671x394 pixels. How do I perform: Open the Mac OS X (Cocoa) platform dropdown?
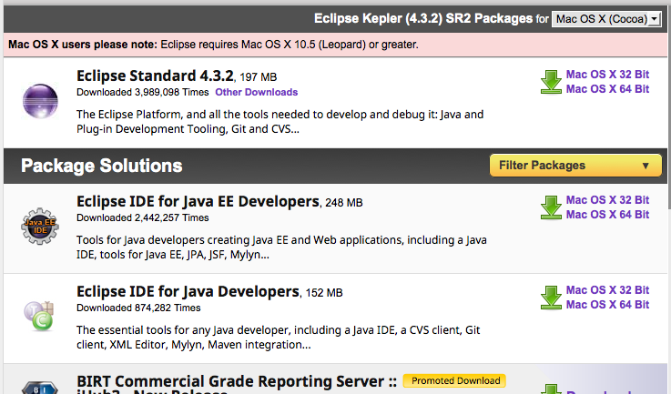(x=606, y=19)
